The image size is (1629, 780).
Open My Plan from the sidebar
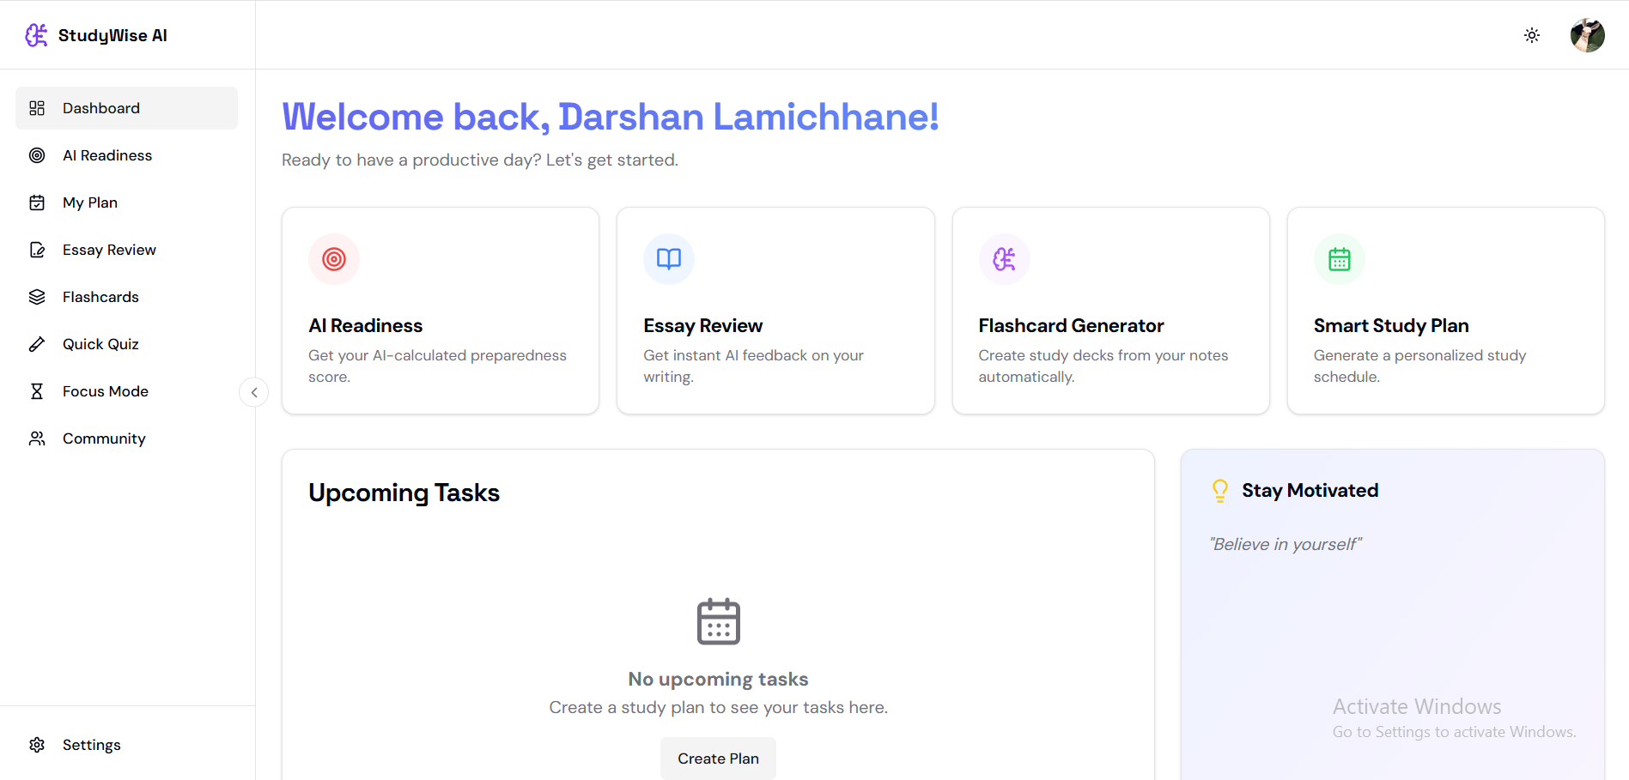coord(126,203)
